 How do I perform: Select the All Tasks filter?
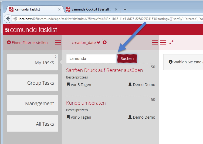(x=32, y=124)
